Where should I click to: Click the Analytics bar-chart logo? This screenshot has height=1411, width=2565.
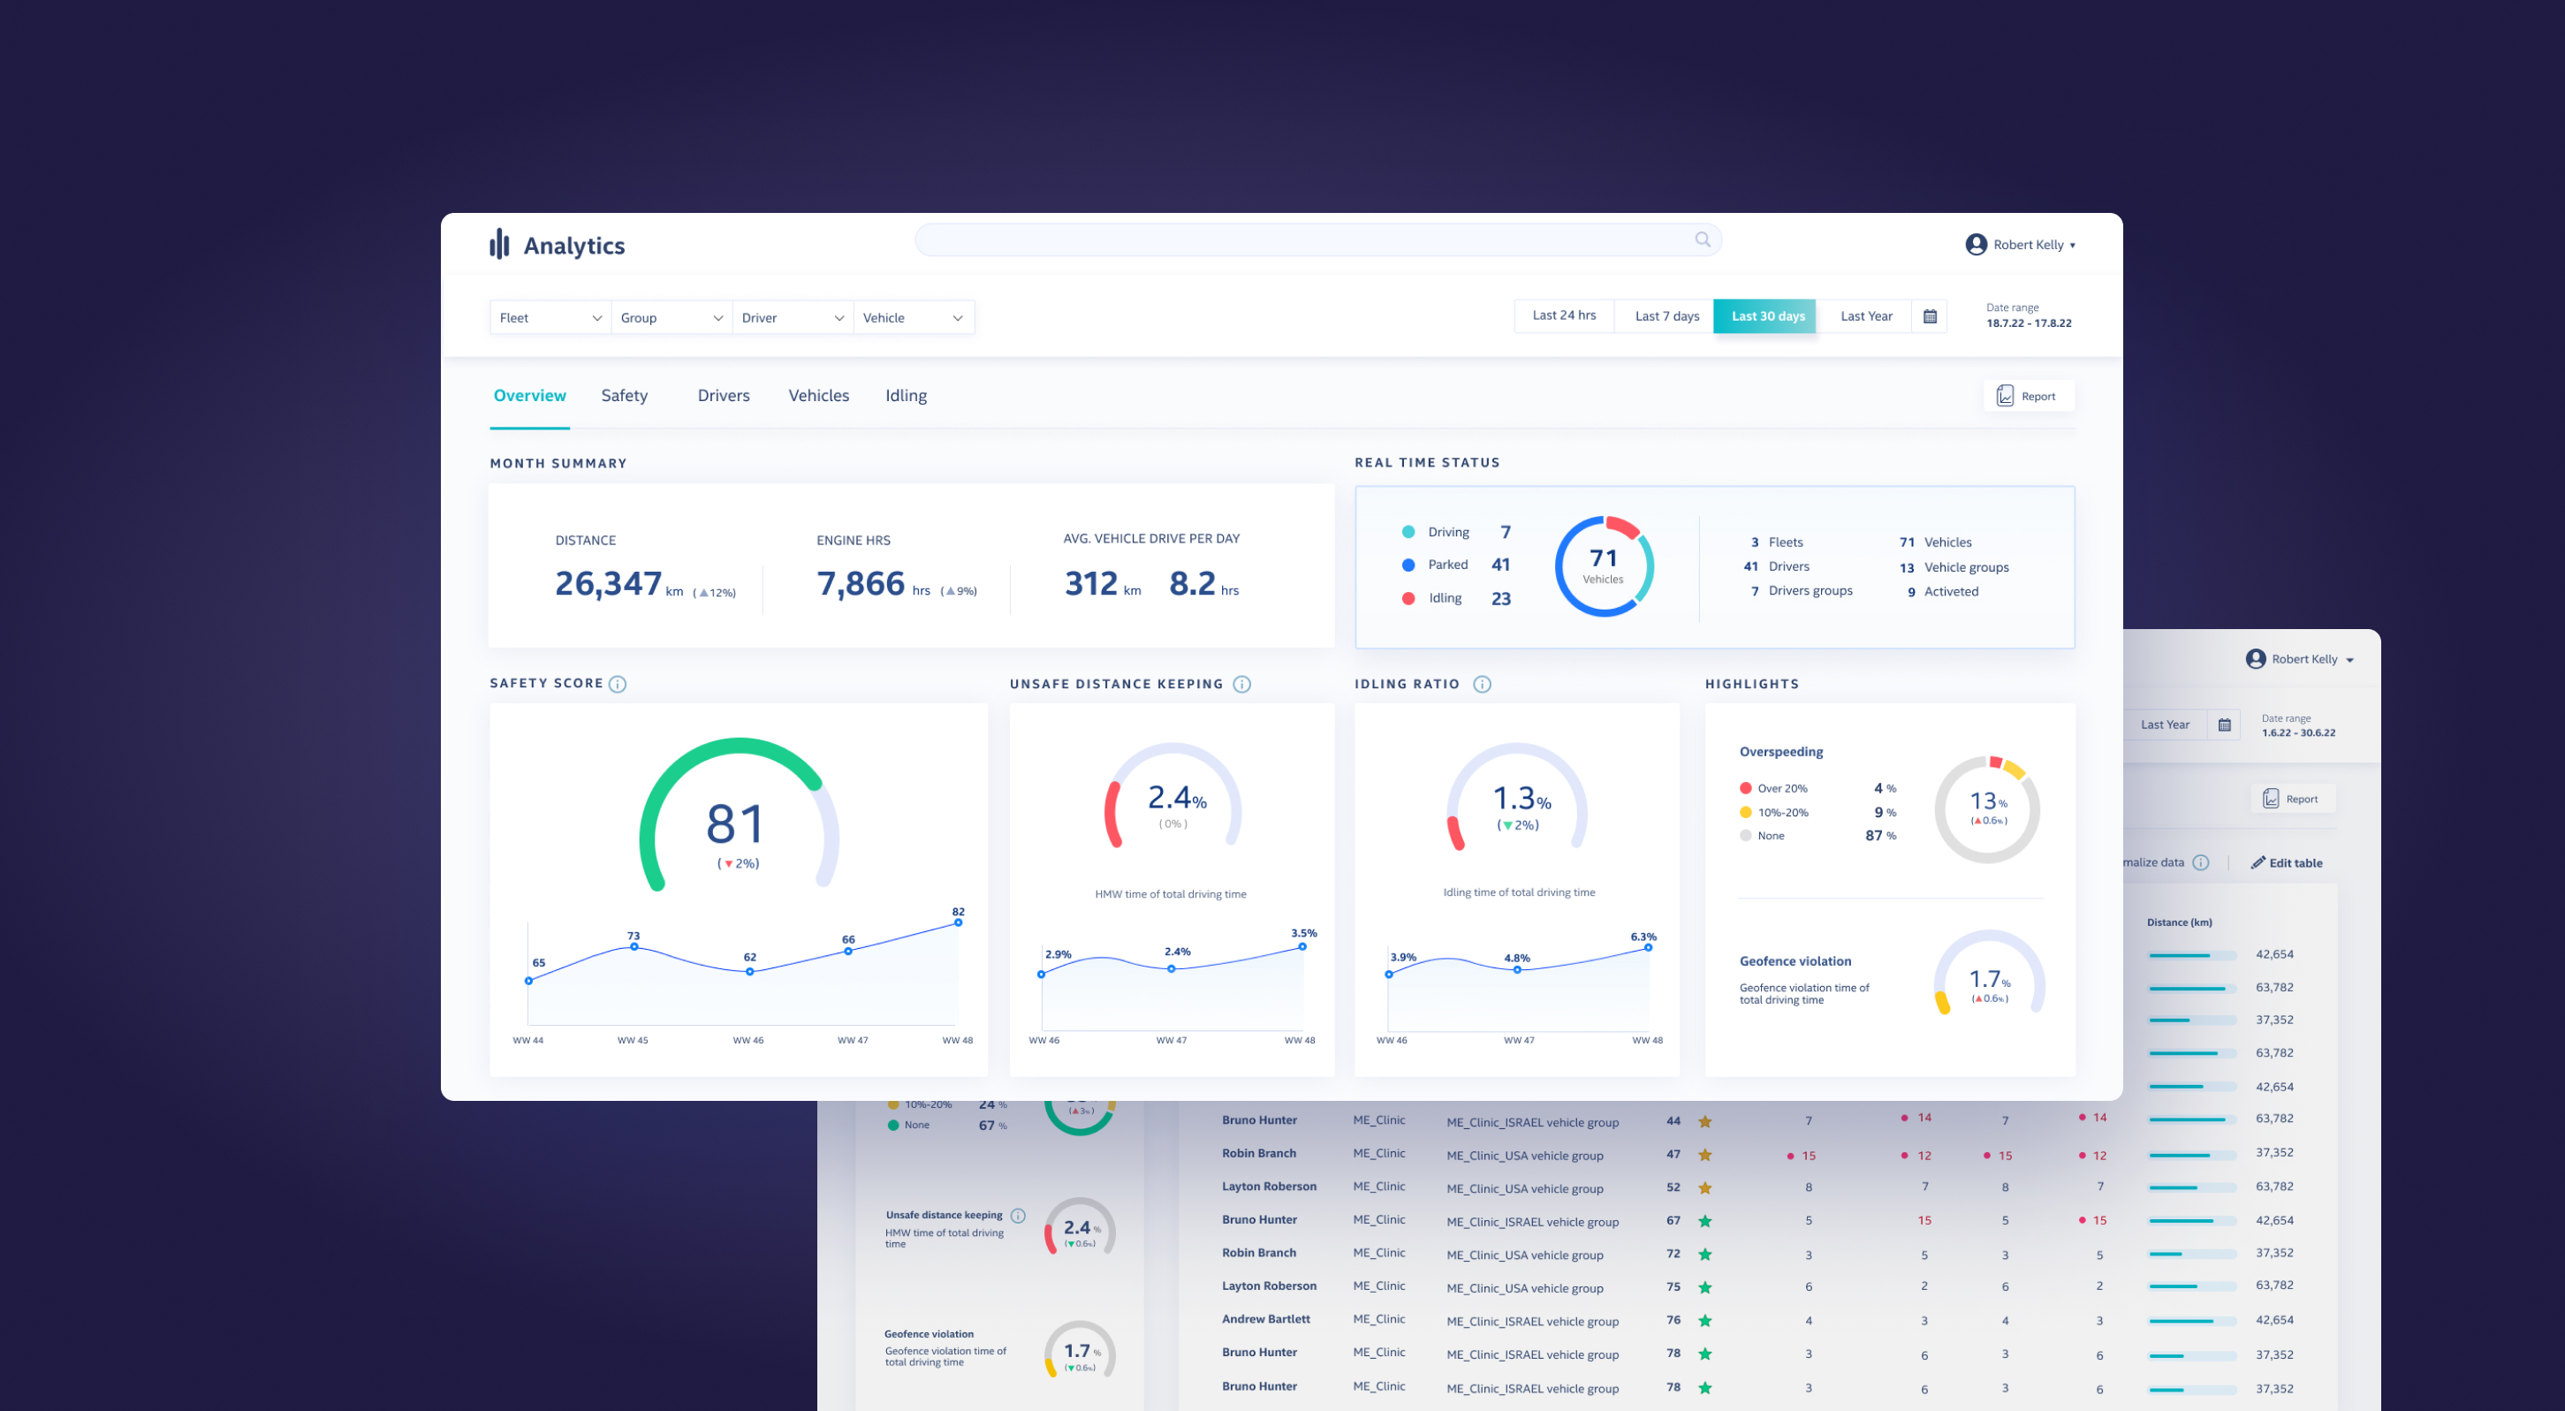point(499,244)
